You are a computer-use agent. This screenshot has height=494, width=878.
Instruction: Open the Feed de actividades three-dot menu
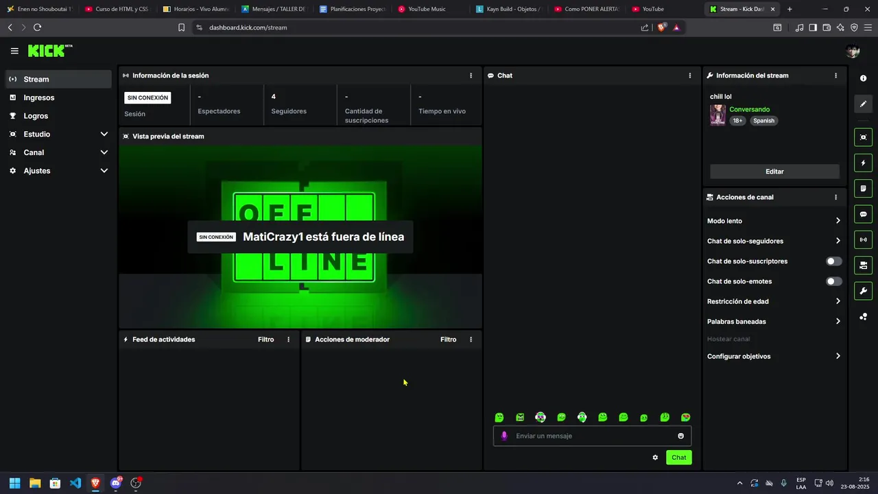click(288, 340)
